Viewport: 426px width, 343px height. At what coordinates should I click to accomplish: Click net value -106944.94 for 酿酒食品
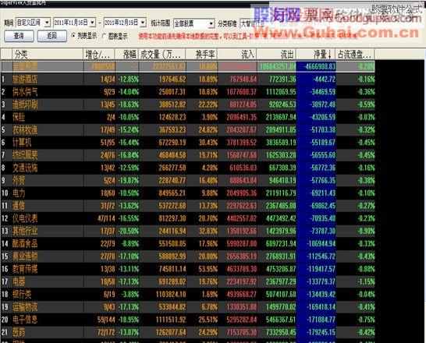coord(321,244)
